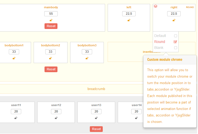The image size is (198, 134).
Task: Click the bodybottom1 width field
Action: tap(14, 52)
